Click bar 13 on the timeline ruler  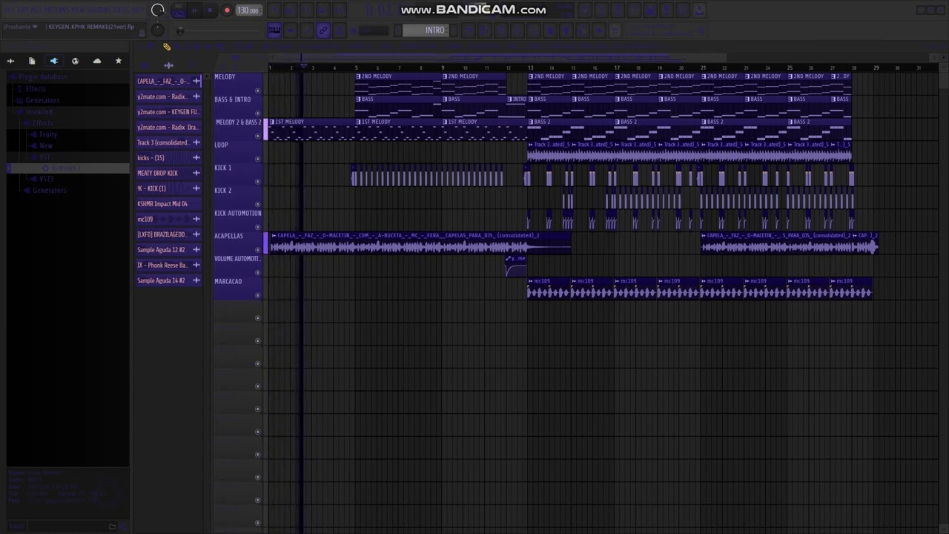pos(531,67)
